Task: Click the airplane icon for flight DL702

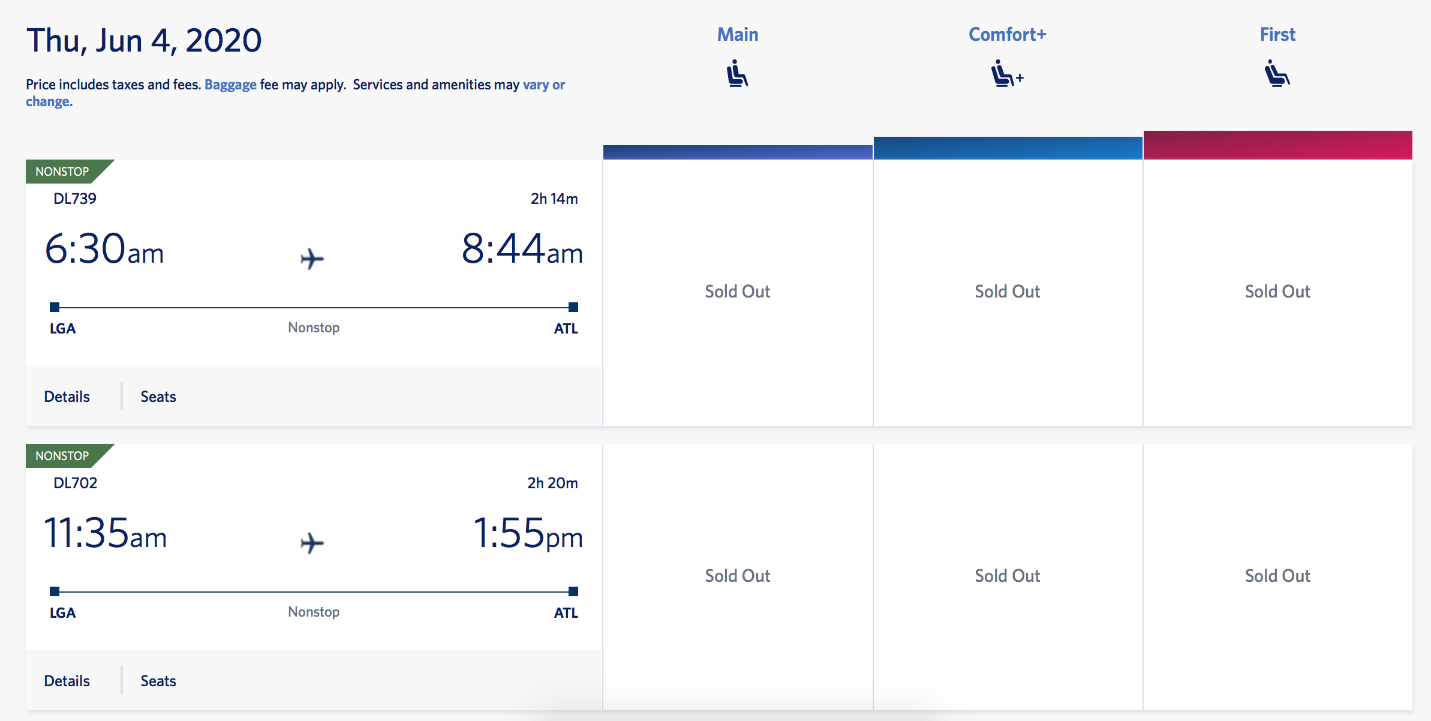Action: click(312, 543)
